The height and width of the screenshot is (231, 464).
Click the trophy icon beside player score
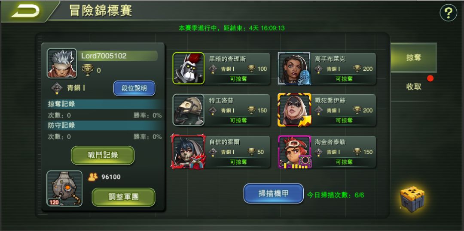click(88, 70)
